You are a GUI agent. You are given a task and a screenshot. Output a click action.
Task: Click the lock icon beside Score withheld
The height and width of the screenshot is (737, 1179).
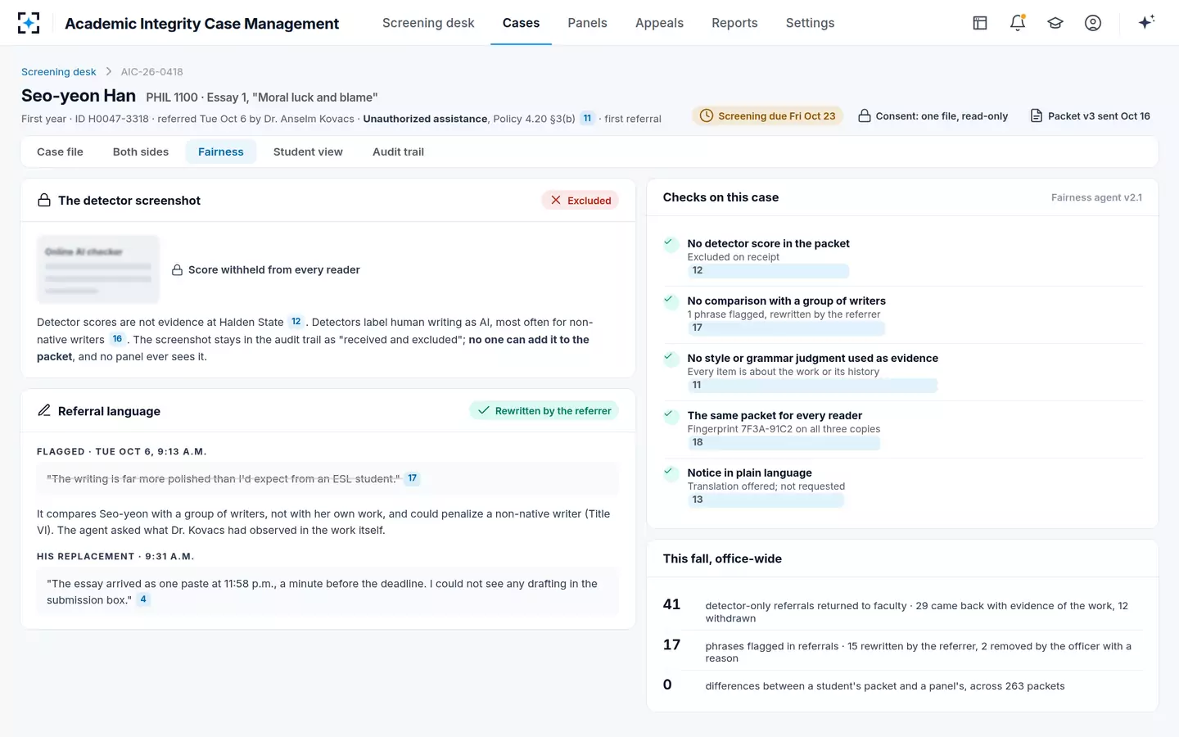coord(177,269)
